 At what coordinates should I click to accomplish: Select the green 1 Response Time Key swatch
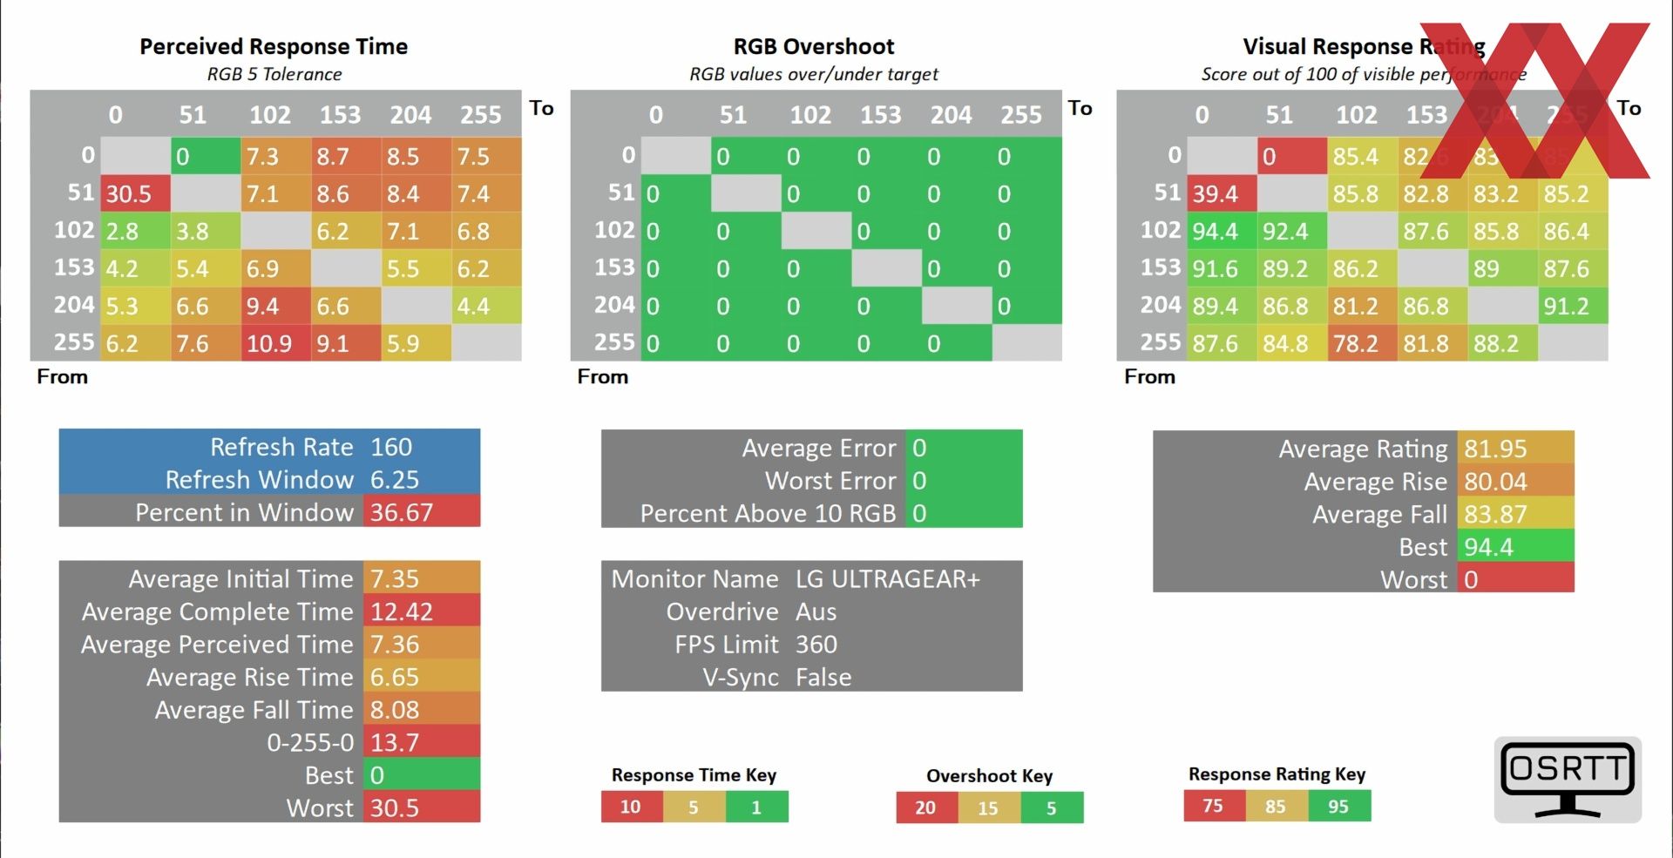click(756, 807)
